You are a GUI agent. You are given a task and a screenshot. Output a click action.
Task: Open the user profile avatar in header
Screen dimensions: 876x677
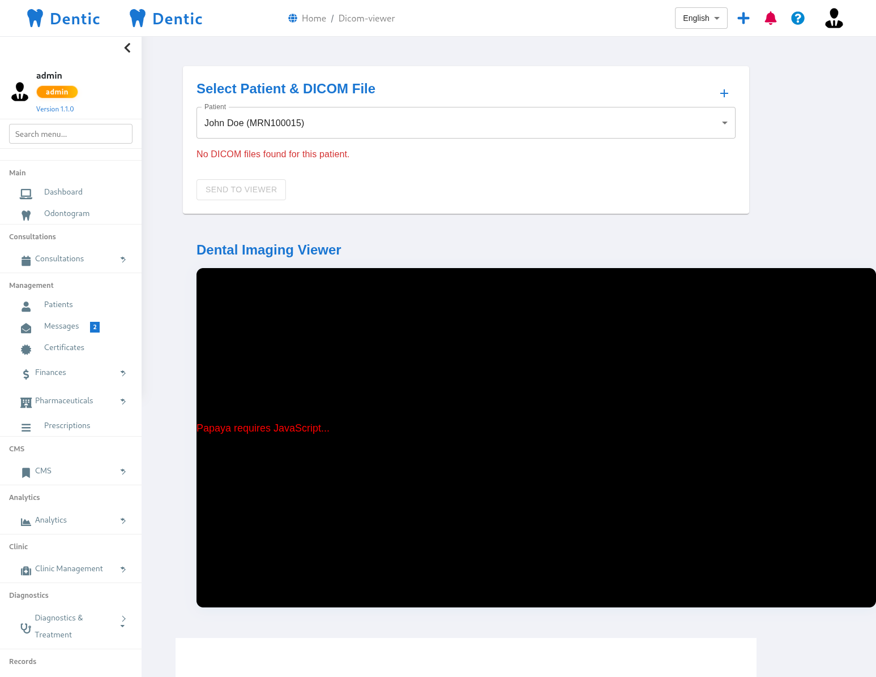834,19
